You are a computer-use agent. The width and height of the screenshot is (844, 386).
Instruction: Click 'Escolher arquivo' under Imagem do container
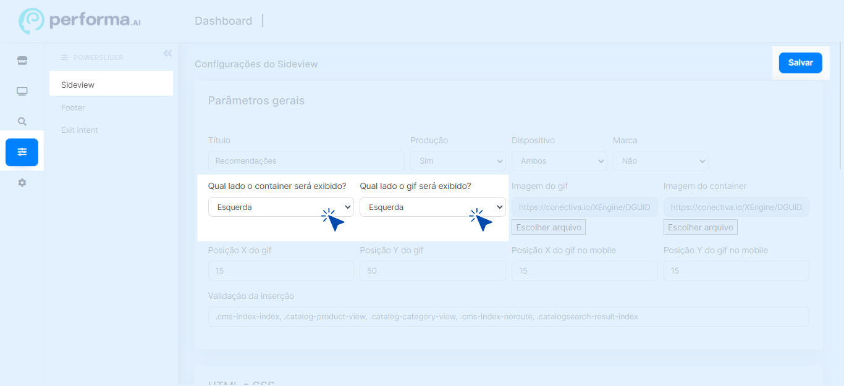click(x=701, y=227)
